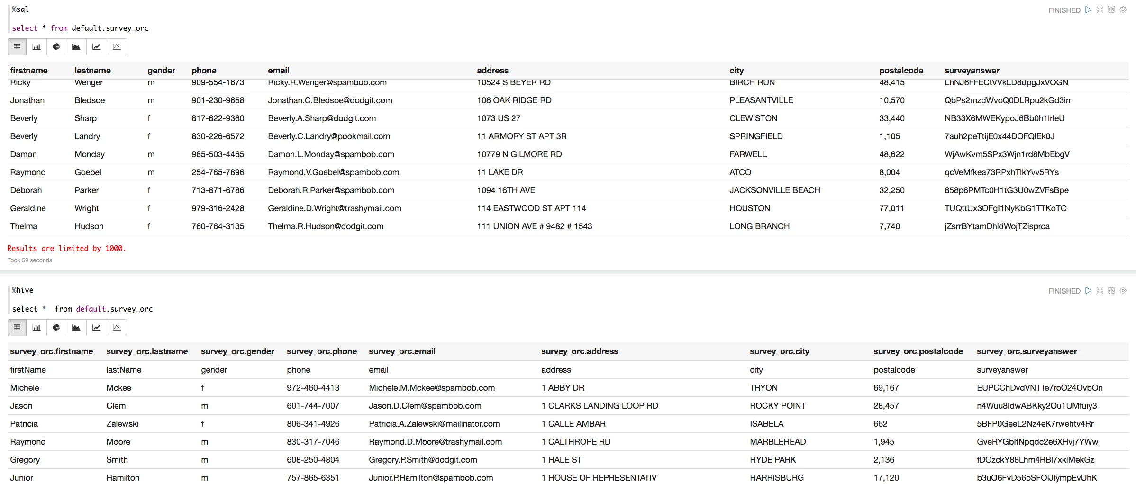
Task: Run the %sql paragraph
Action: [x=1089, y=10]
